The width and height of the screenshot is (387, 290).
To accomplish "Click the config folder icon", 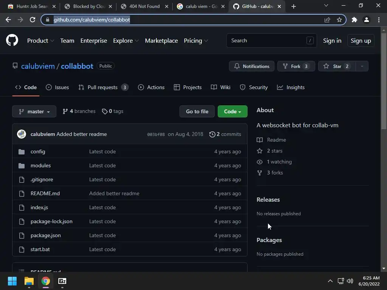I will click(x=22, y=152).
